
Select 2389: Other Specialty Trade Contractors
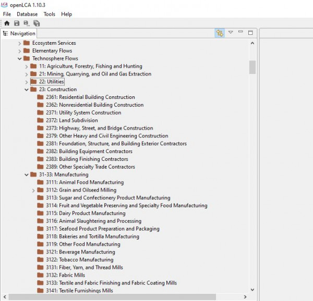click(90, 167)
